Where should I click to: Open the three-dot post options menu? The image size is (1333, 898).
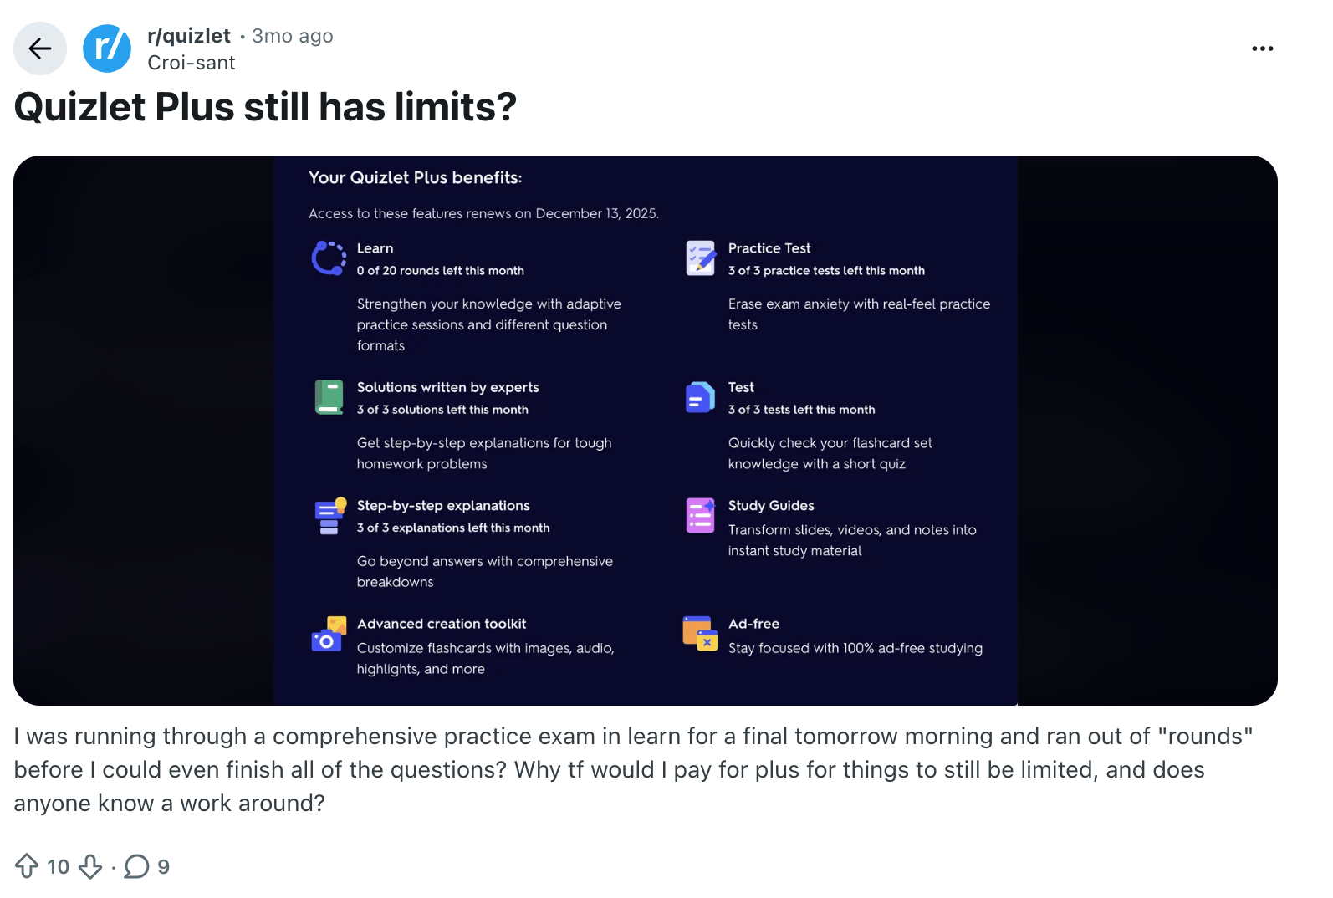(1262, 48)
